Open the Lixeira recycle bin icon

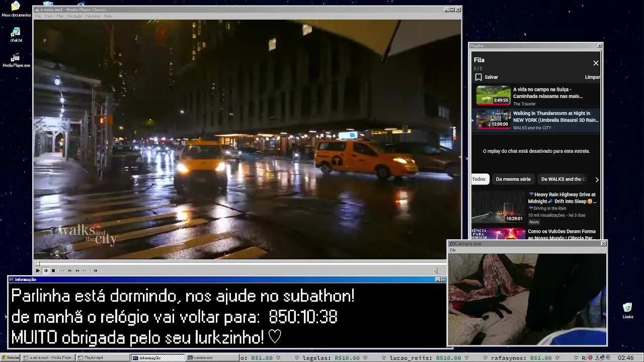tap(627, 311)
